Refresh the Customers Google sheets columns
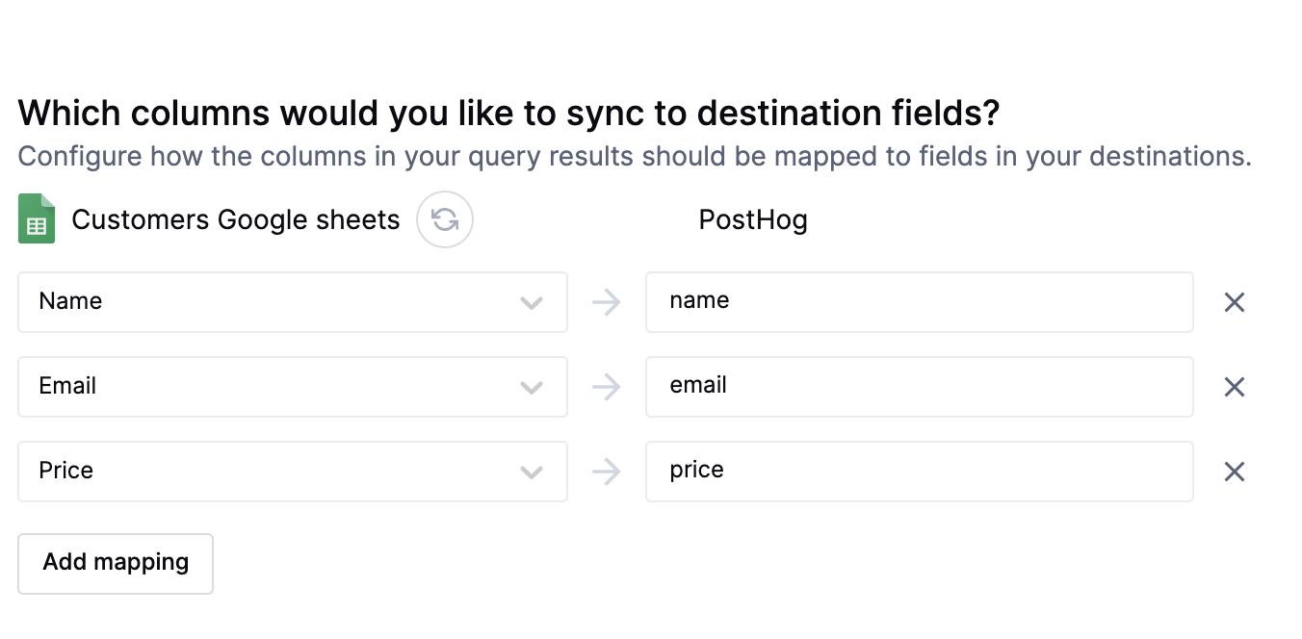1302x639 pixels. (445, 219)
